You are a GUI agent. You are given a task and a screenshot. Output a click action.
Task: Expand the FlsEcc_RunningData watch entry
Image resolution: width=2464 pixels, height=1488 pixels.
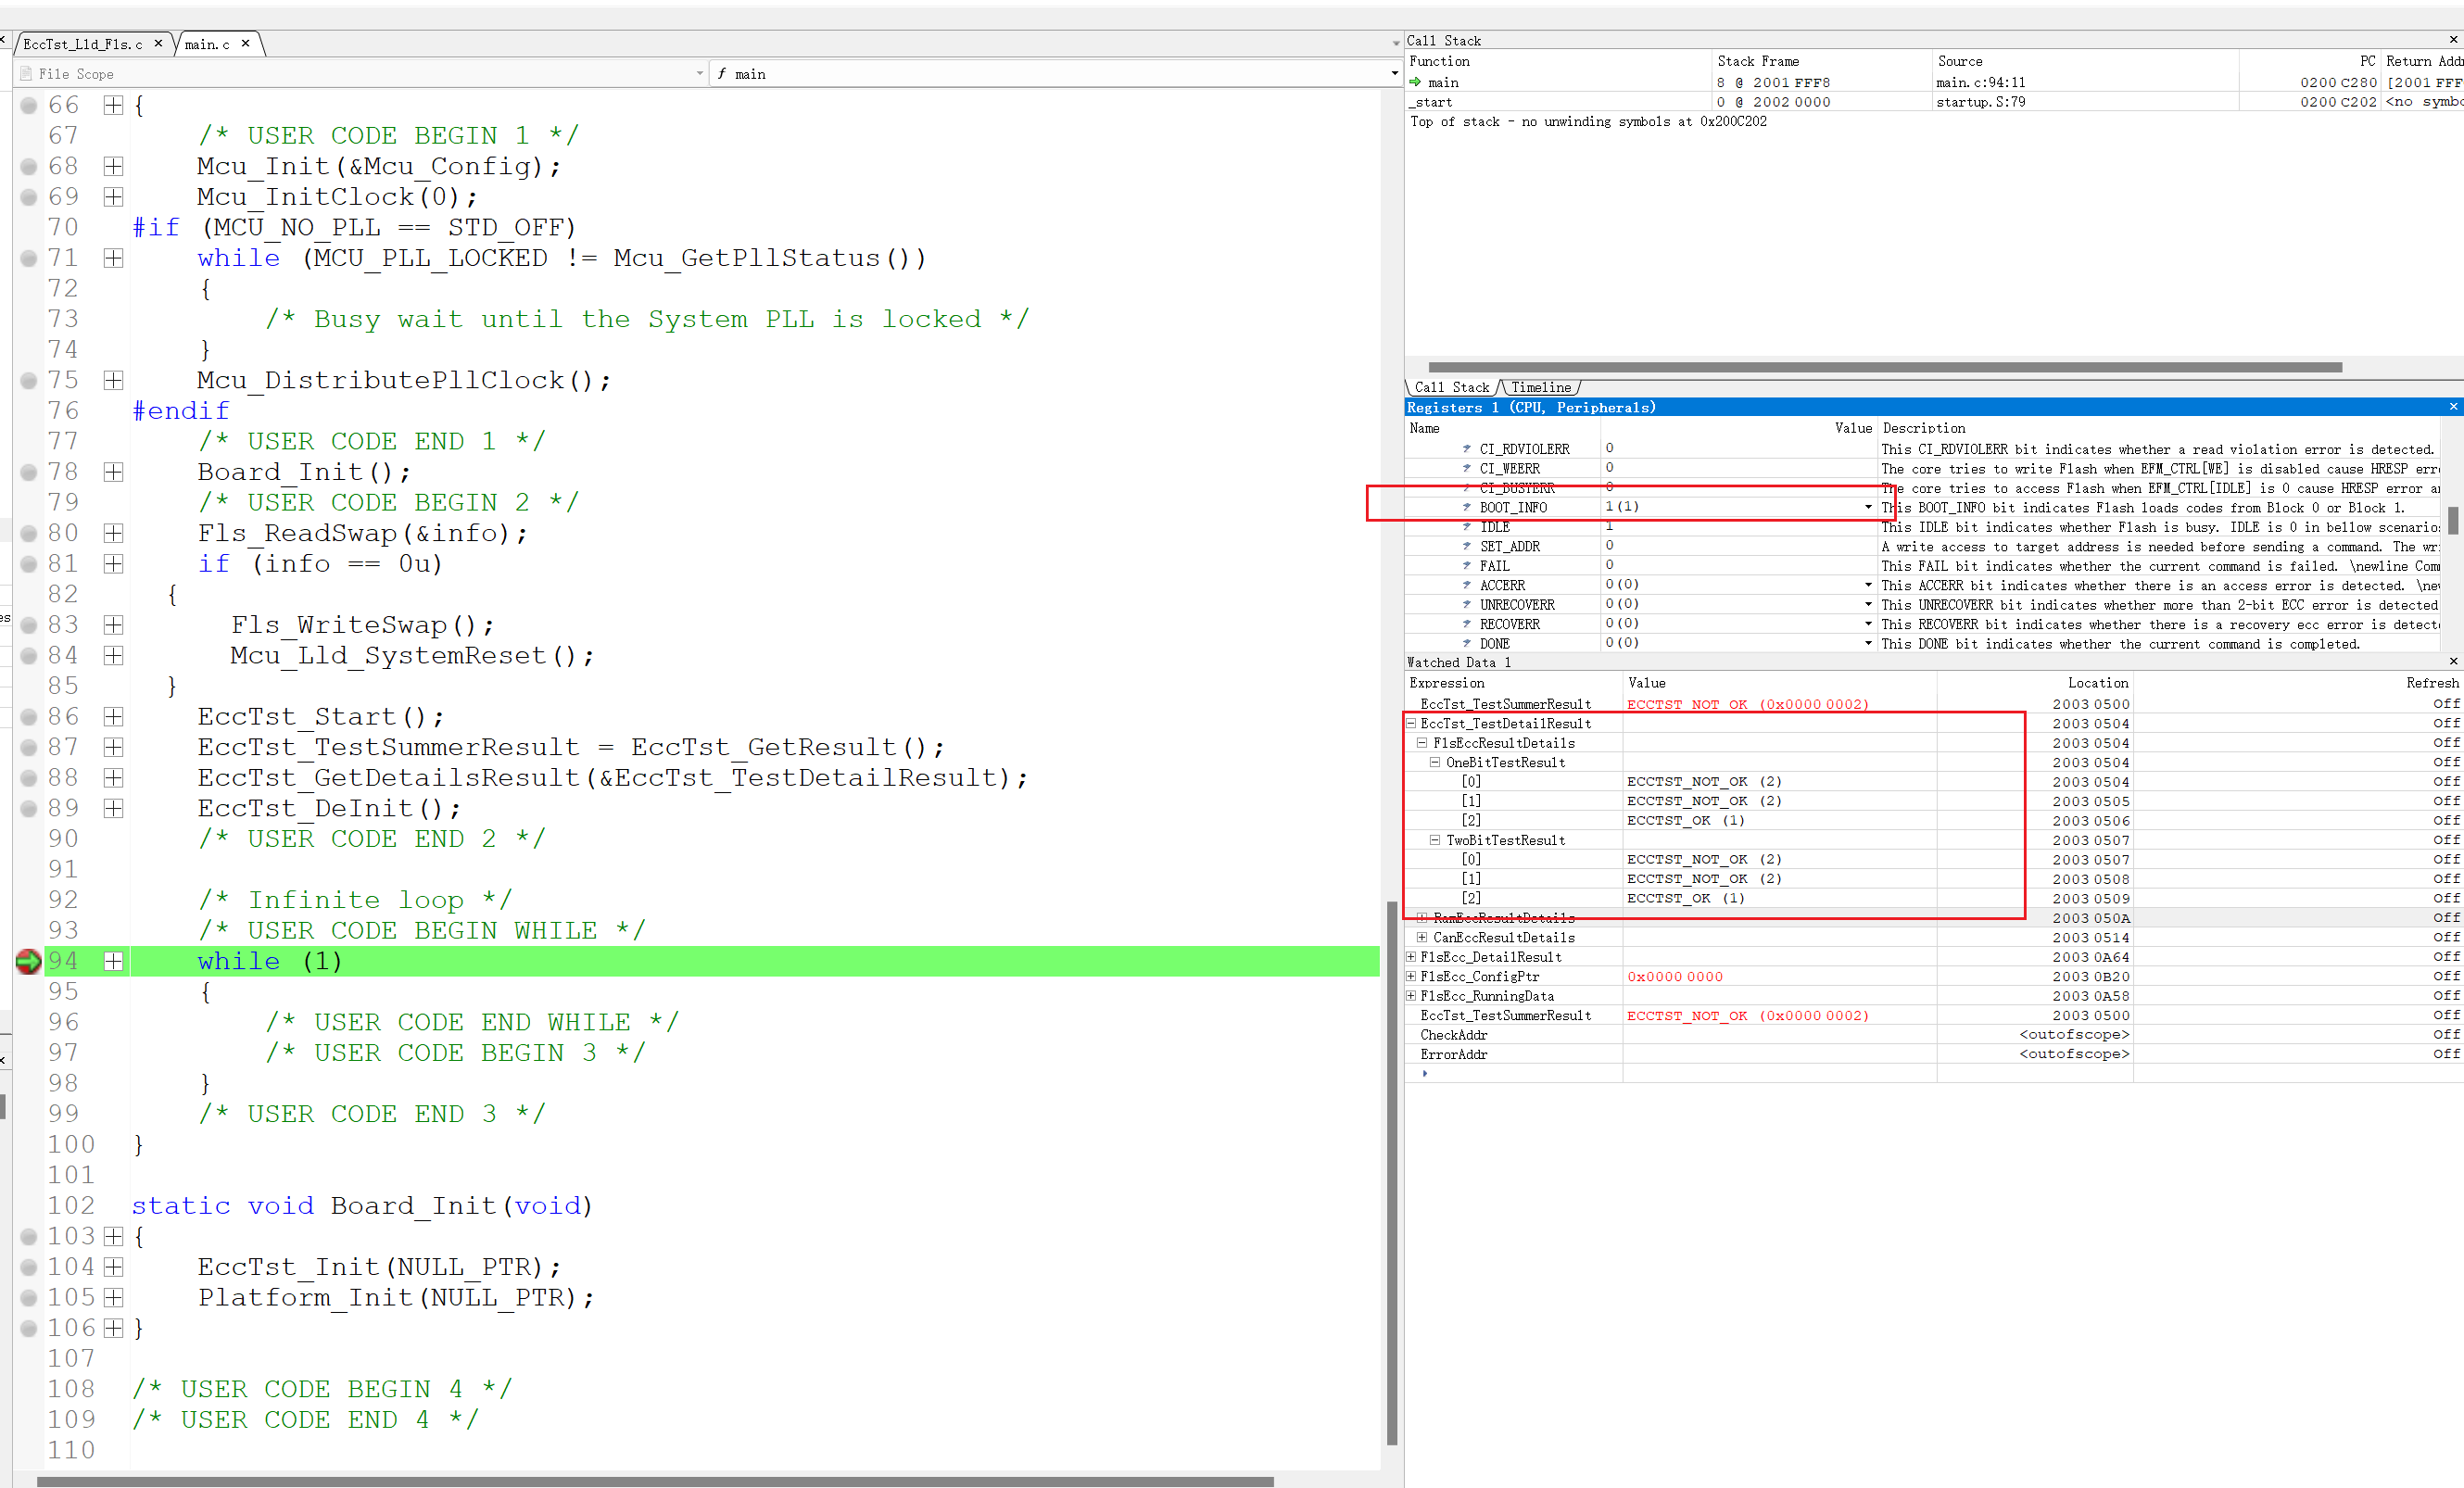(1412, 995)
